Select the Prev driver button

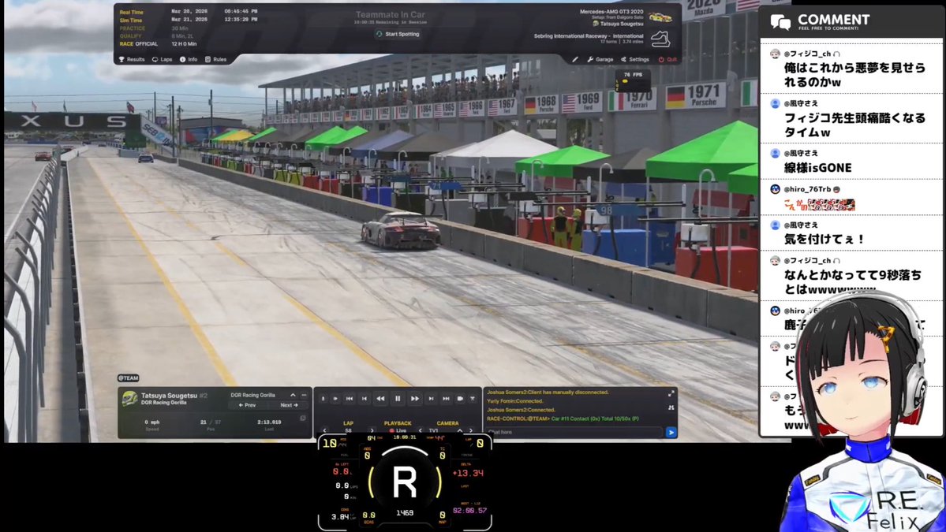coord(247,405)
